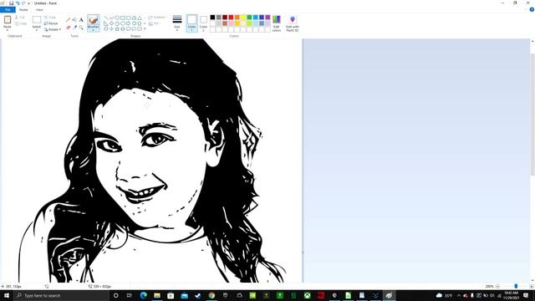Click the zoom slider thumb
The image size is (535, 301).
516,286
